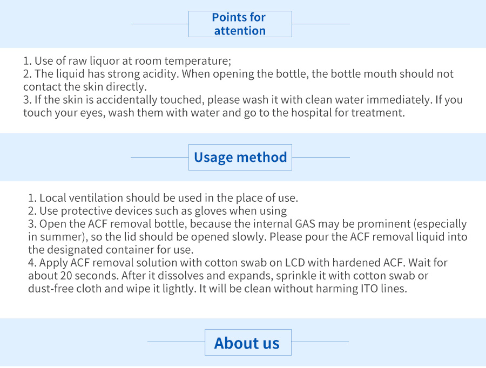Click the line left of 'About us'

[176, 342]
